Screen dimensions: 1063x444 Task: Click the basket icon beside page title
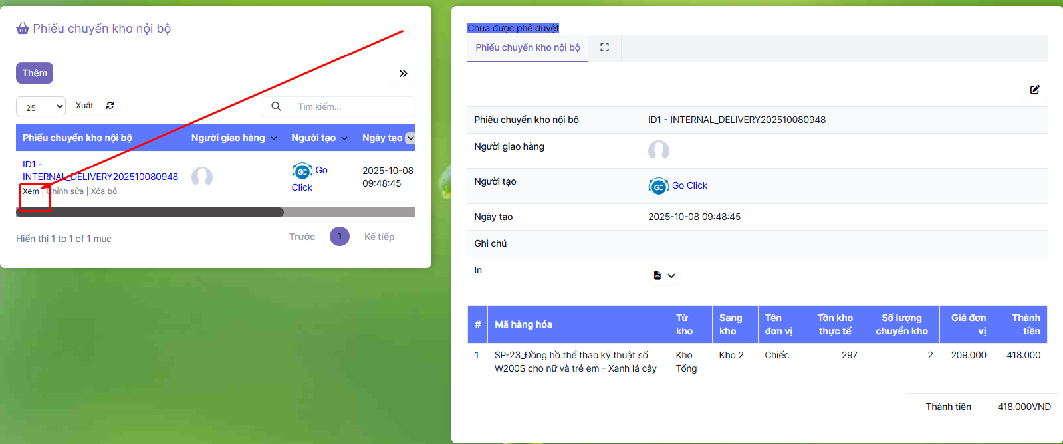23,29
